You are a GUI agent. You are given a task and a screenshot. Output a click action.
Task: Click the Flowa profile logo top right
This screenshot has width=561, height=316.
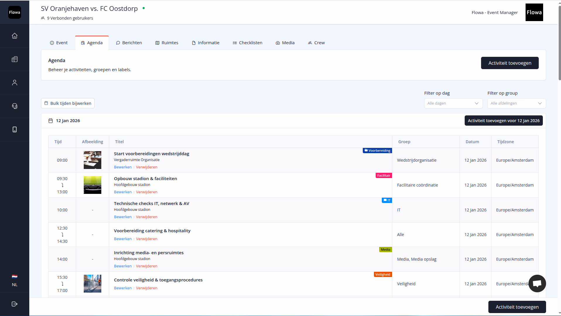point(534,12)
